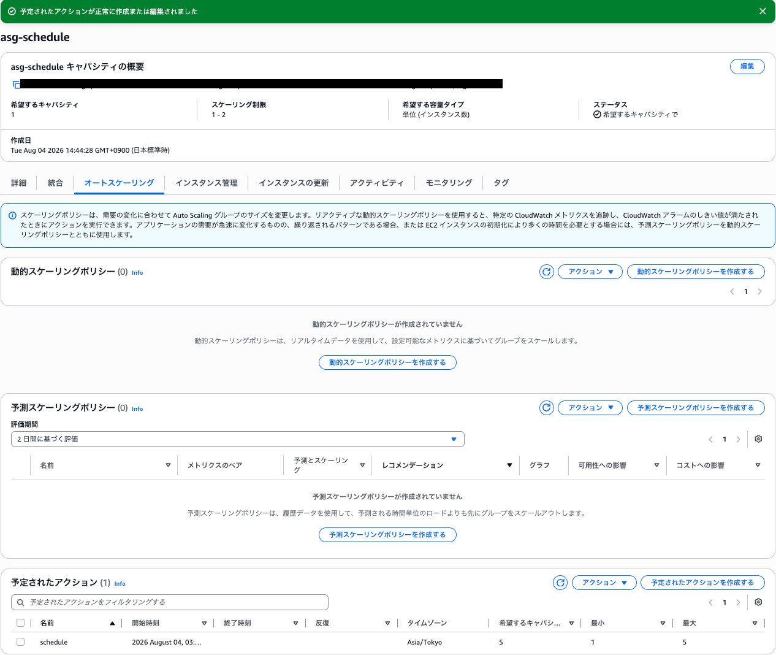Sort by コストへの影響 column arrow
The width and height of the screenshot is (776, 655).
[758, 465]
